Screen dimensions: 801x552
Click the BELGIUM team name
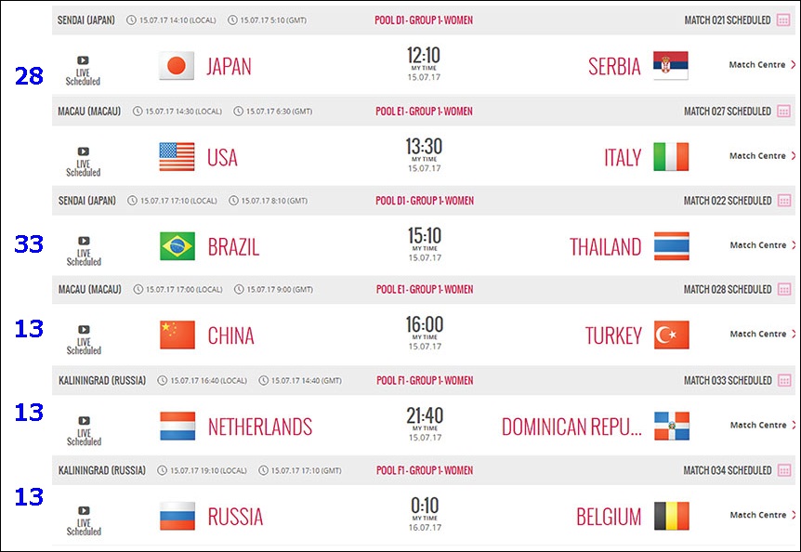tap(609, 517)
